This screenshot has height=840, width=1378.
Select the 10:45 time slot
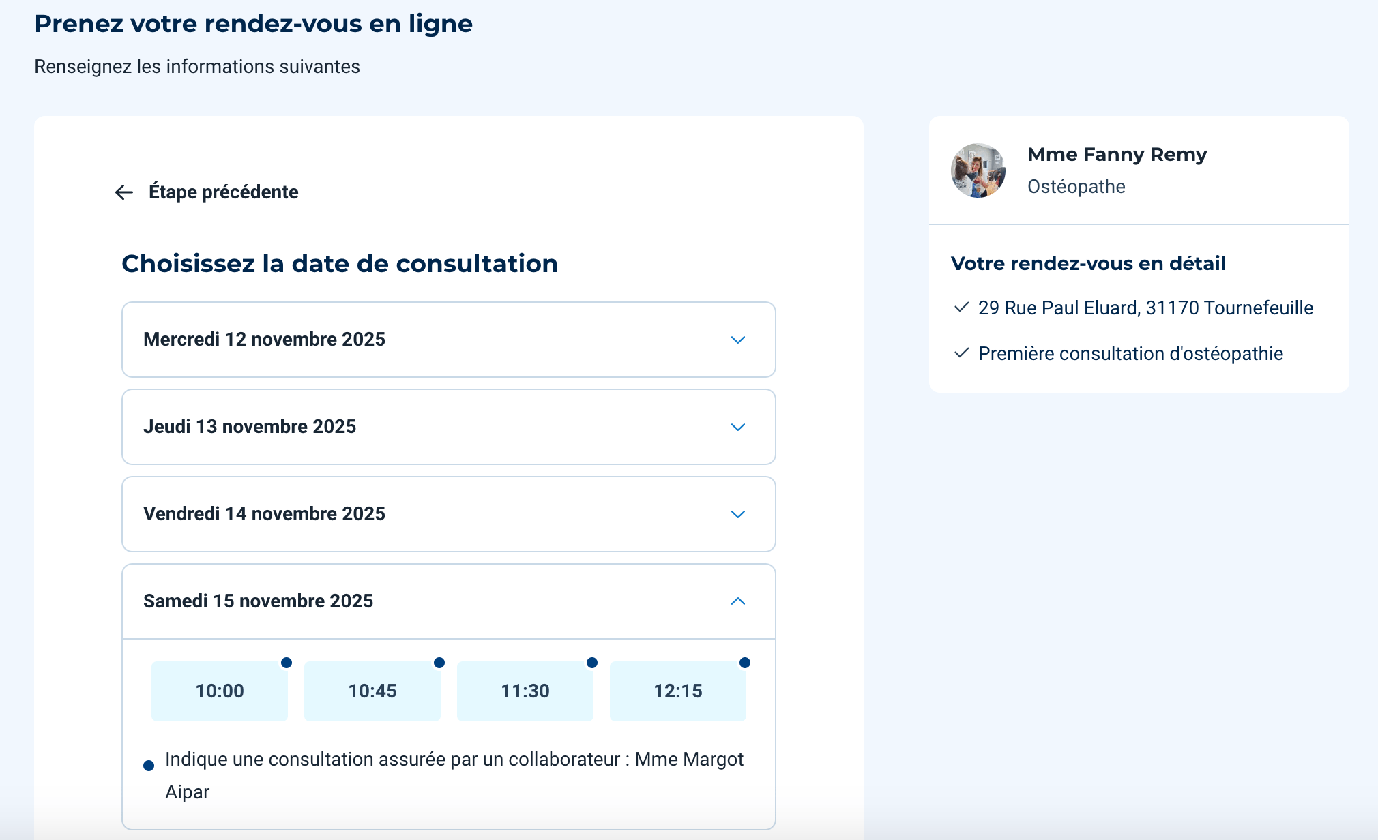372,691
